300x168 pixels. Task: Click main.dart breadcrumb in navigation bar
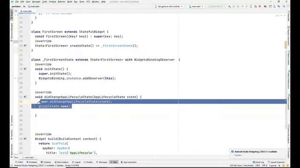[34, 6]
